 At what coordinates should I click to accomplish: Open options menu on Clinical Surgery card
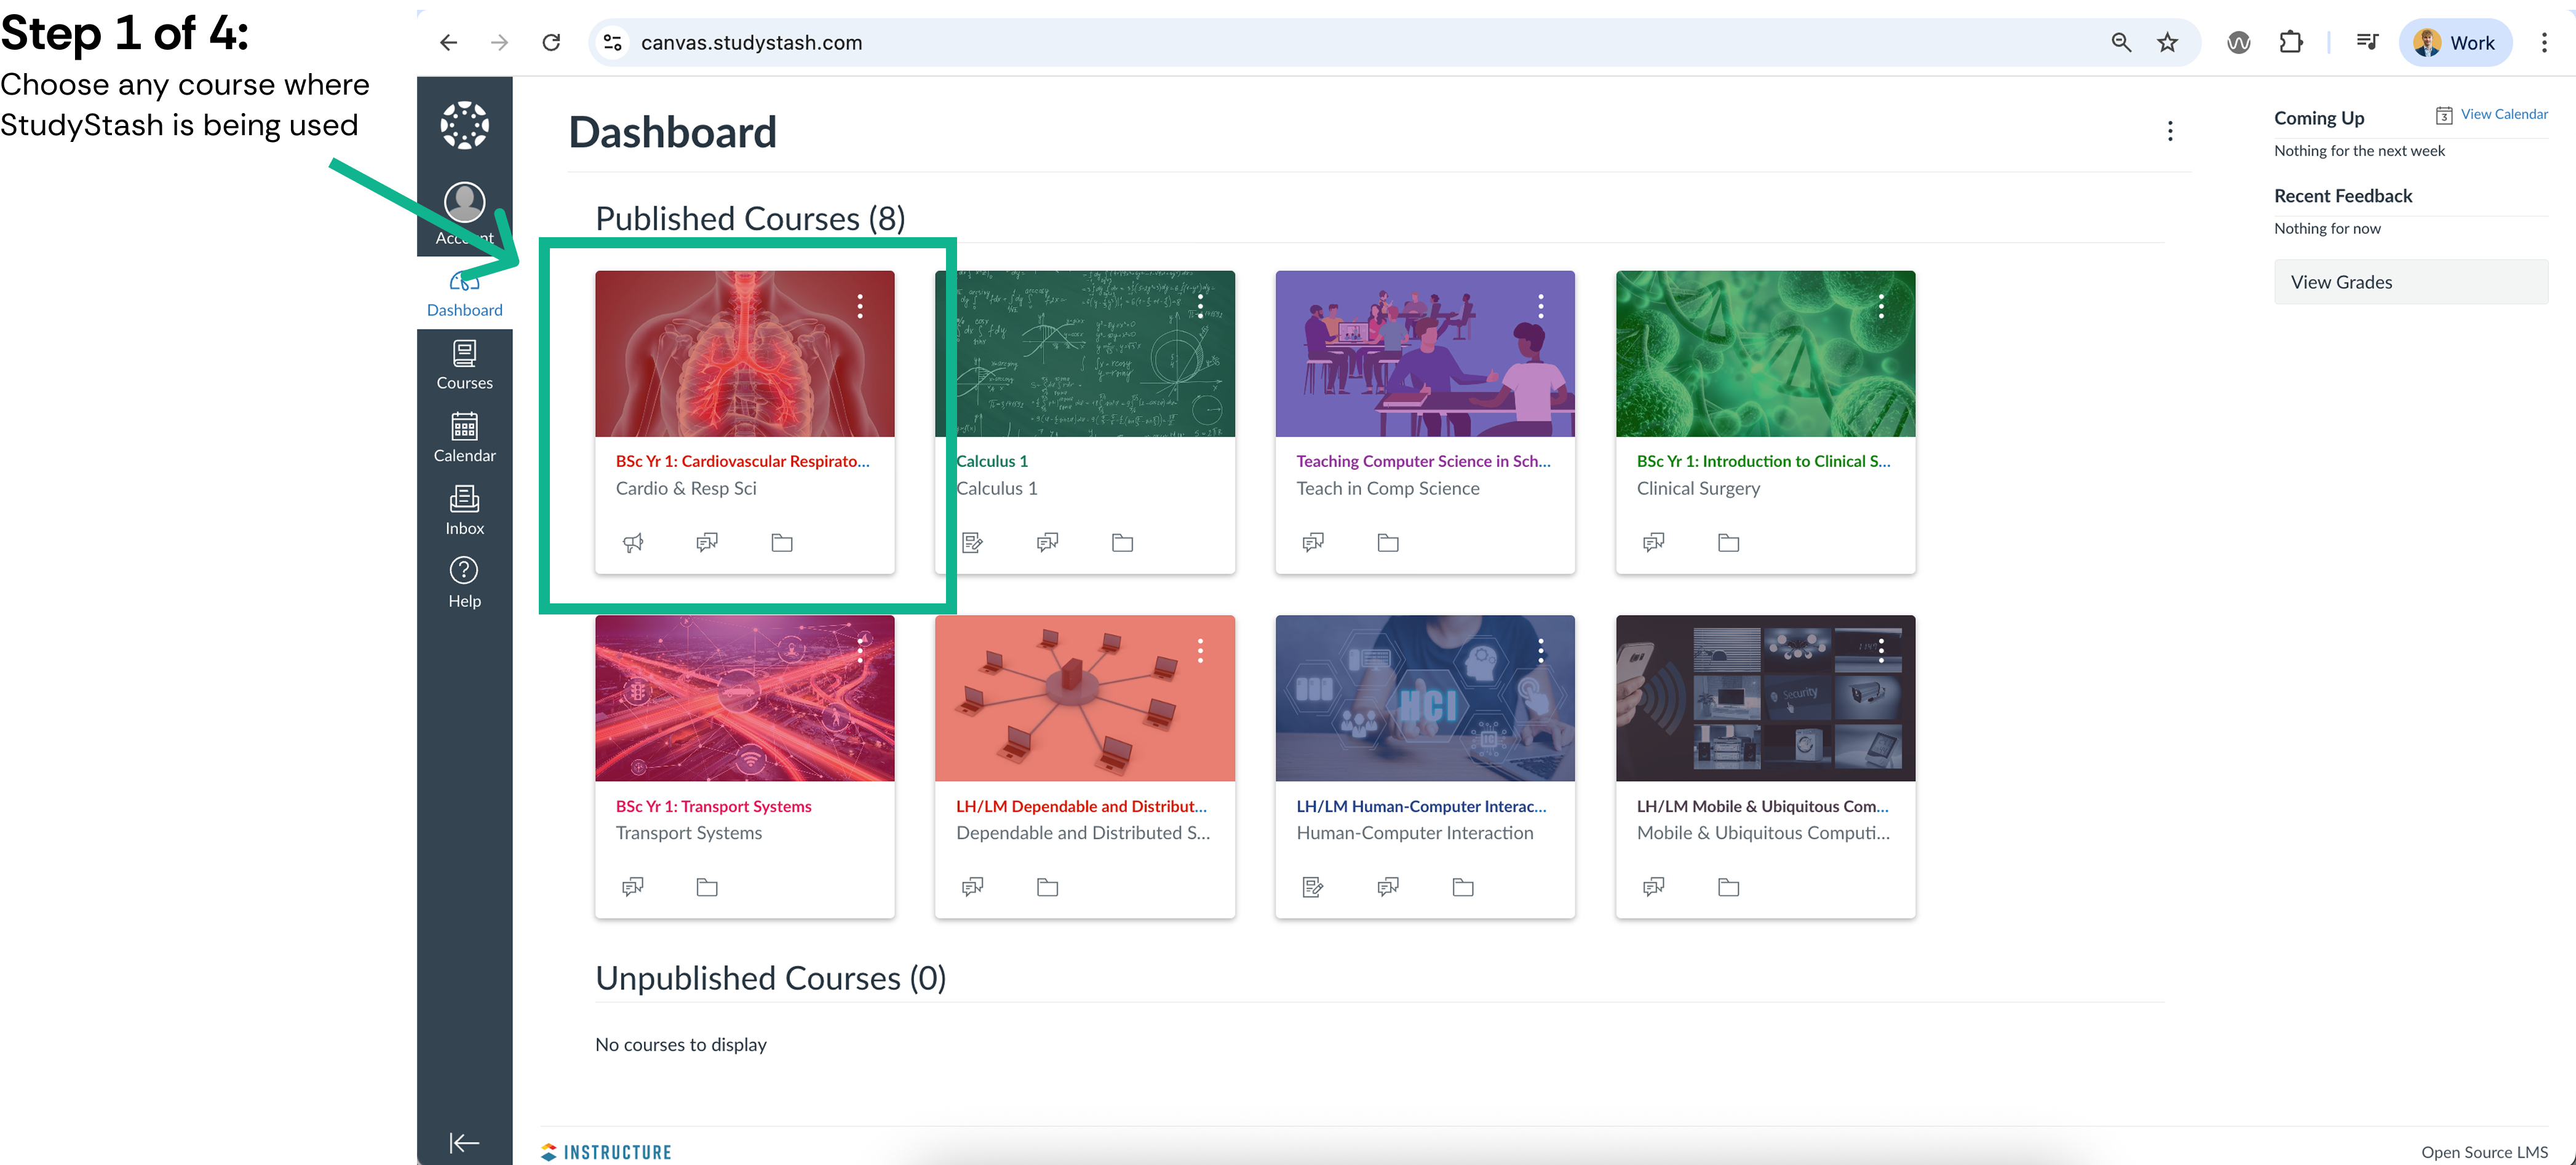coord(1881,307)
